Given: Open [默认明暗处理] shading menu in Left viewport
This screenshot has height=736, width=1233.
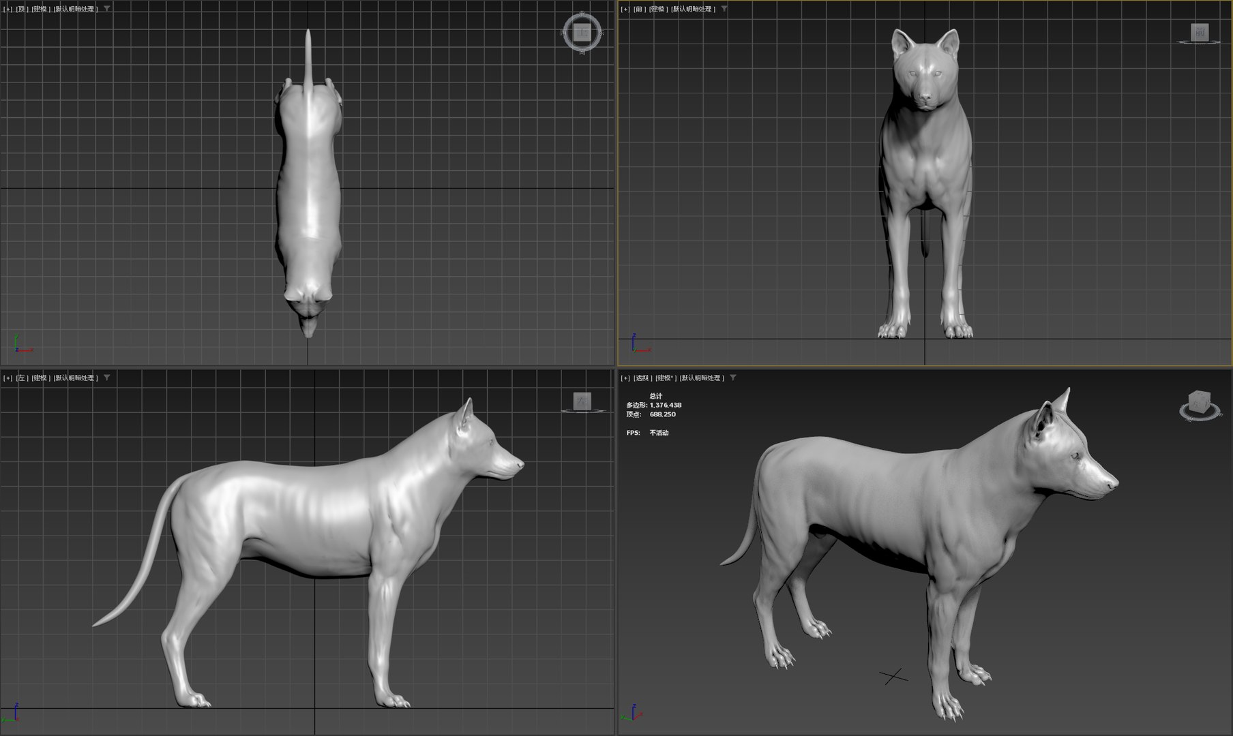Looking at the screenshot, I should point(76,378).
